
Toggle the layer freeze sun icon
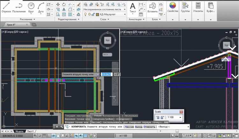[90, 14]
